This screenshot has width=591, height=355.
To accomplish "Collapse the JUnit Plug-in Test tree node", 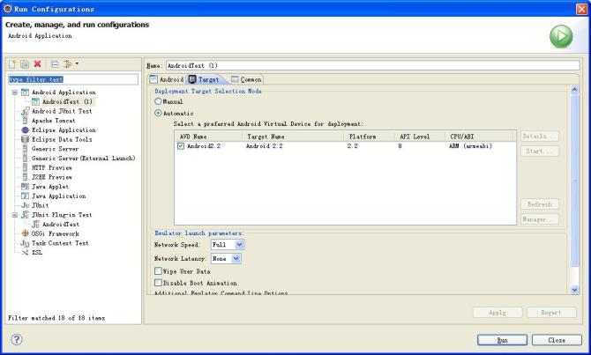I will tap(14, 215).
